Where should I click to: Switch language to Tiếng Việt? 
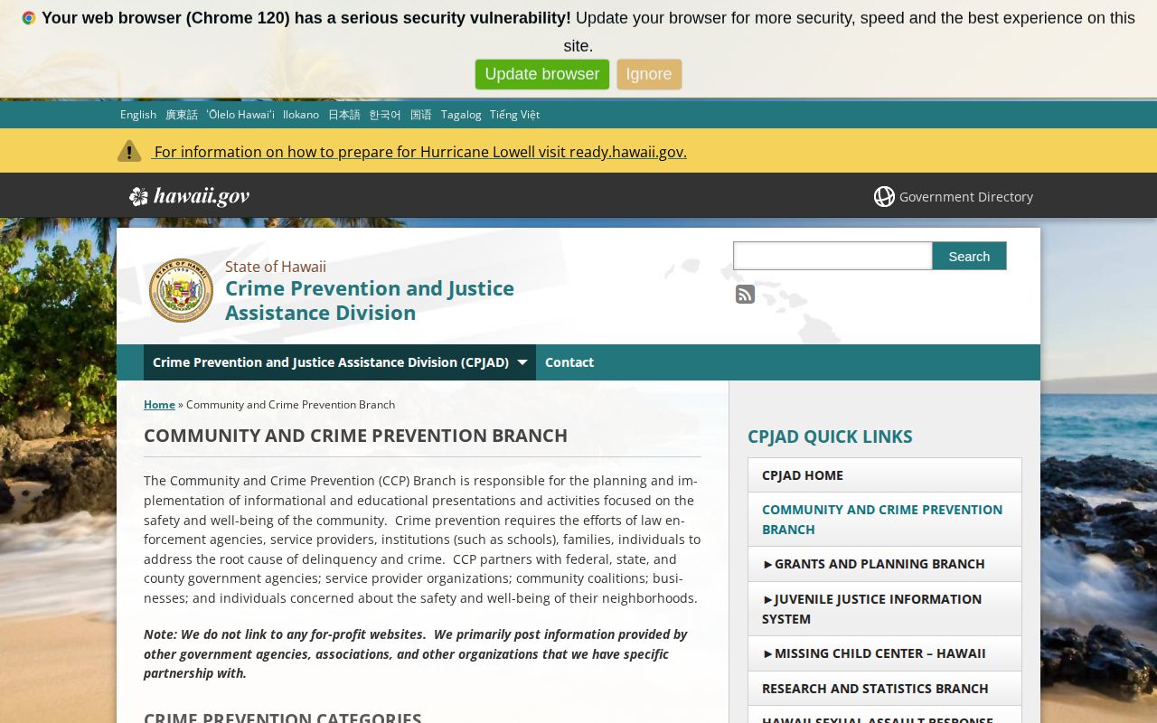[x=514, y=114]
